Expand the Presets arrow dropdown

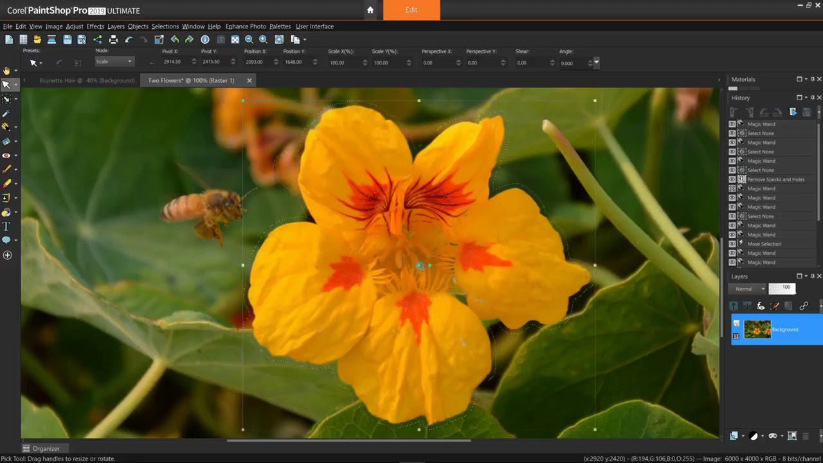[x=40, y=63]
